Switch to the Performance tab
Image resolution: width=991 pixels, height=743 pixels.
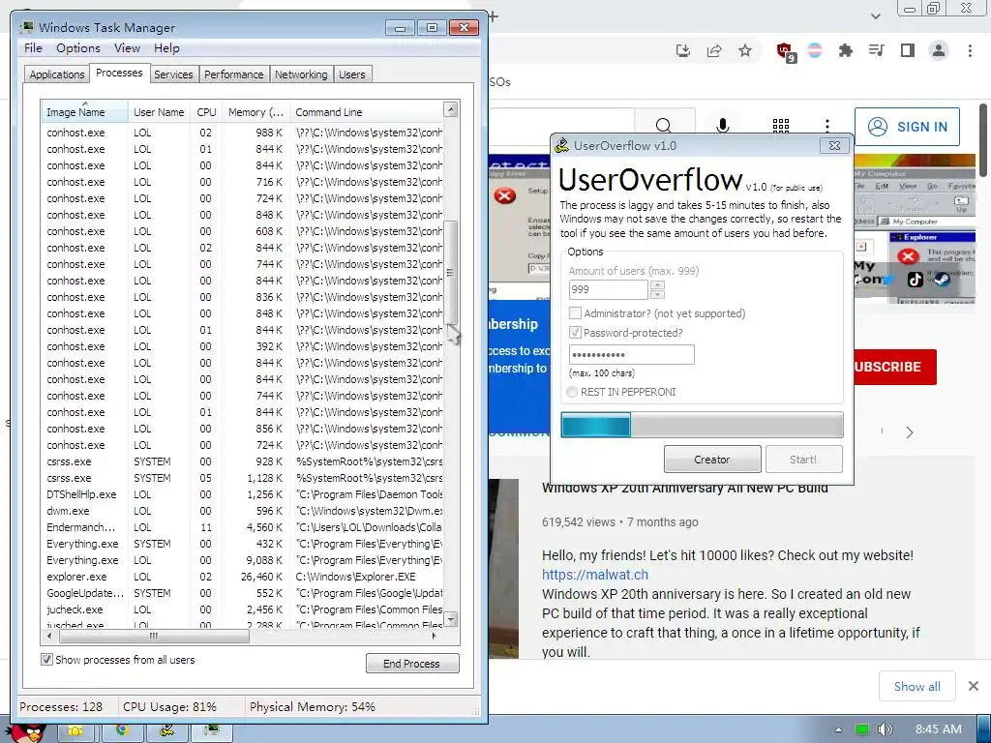(234, 74)
